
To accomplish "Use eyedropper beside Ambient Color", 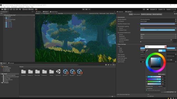I will coord(176,30).
